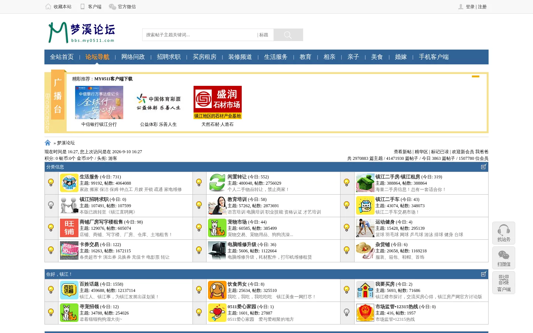Collapse the 广播台 panel with the yellow bar

point(476,76)
